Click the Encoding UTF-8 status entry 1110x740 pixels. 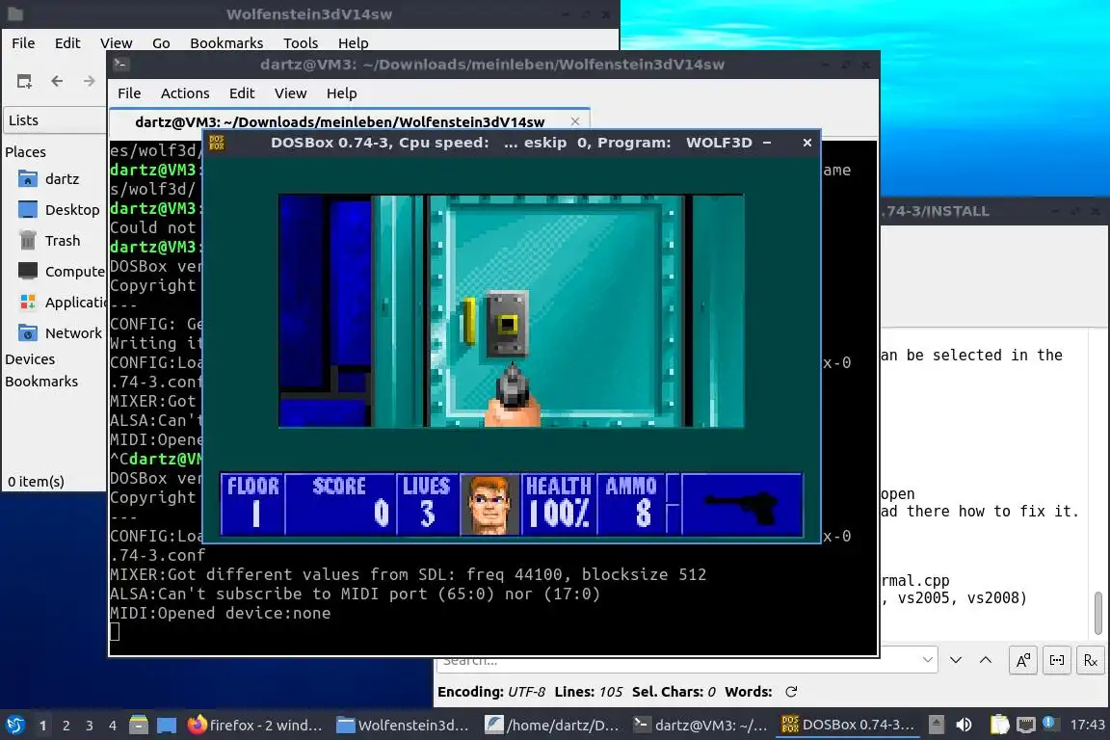click(x=491, y=692)
